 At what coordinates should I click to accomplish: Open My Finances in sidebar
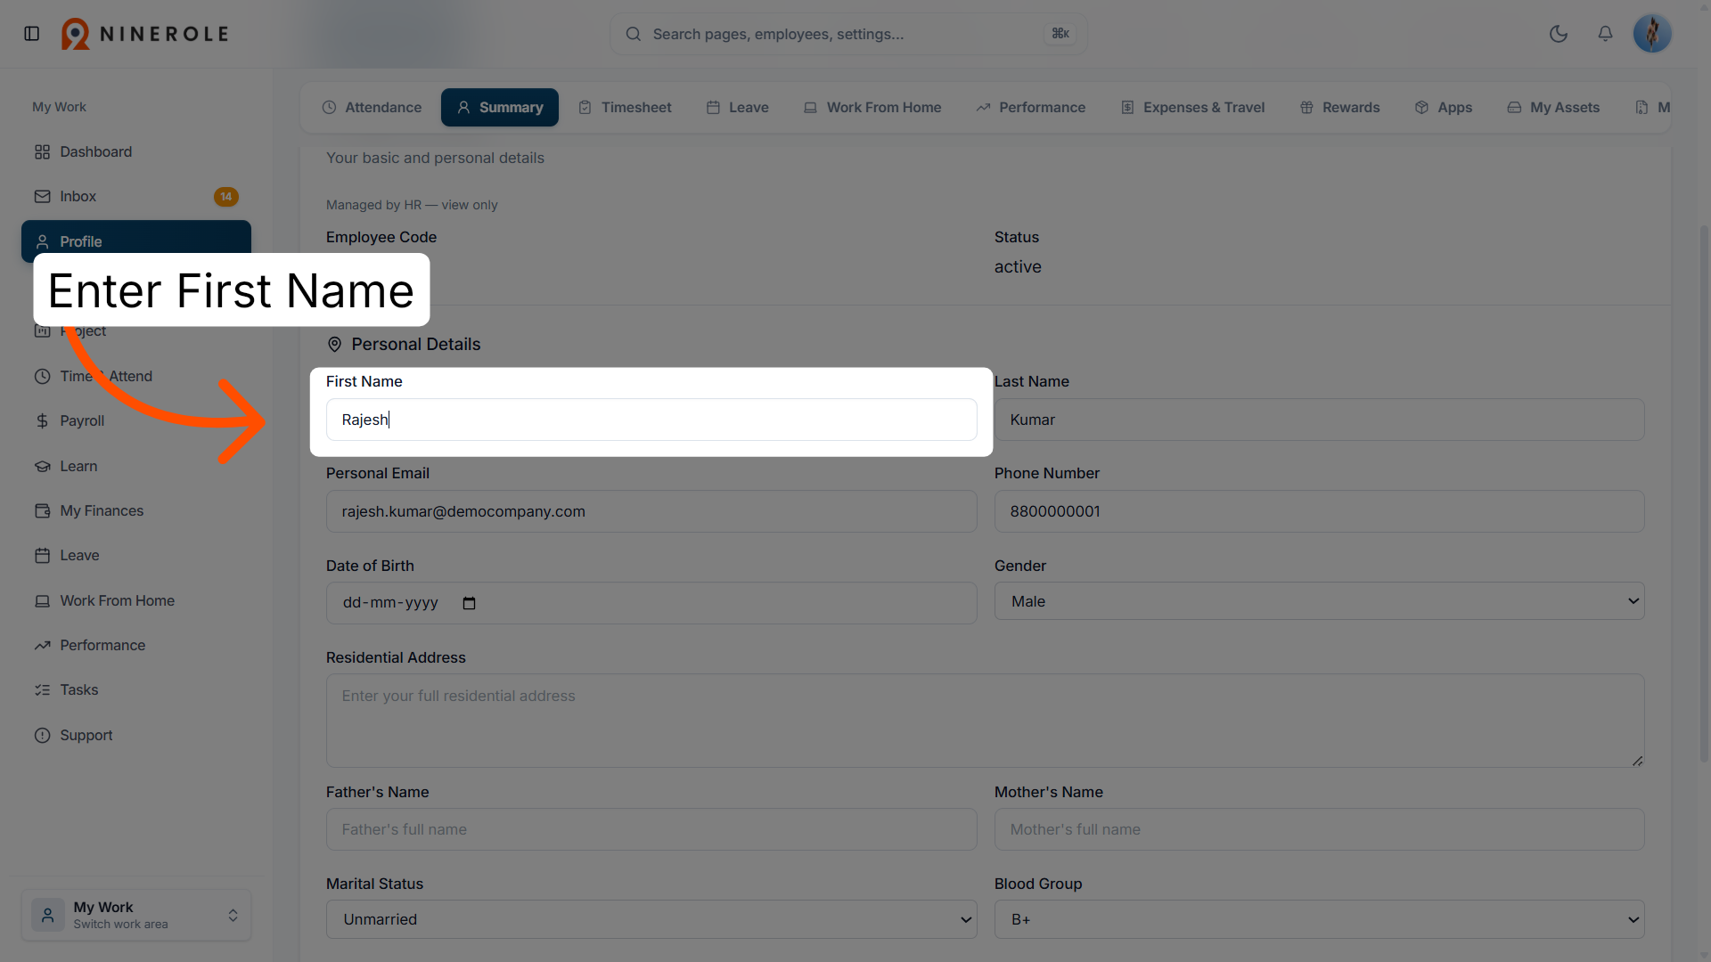tap(136, 511)
